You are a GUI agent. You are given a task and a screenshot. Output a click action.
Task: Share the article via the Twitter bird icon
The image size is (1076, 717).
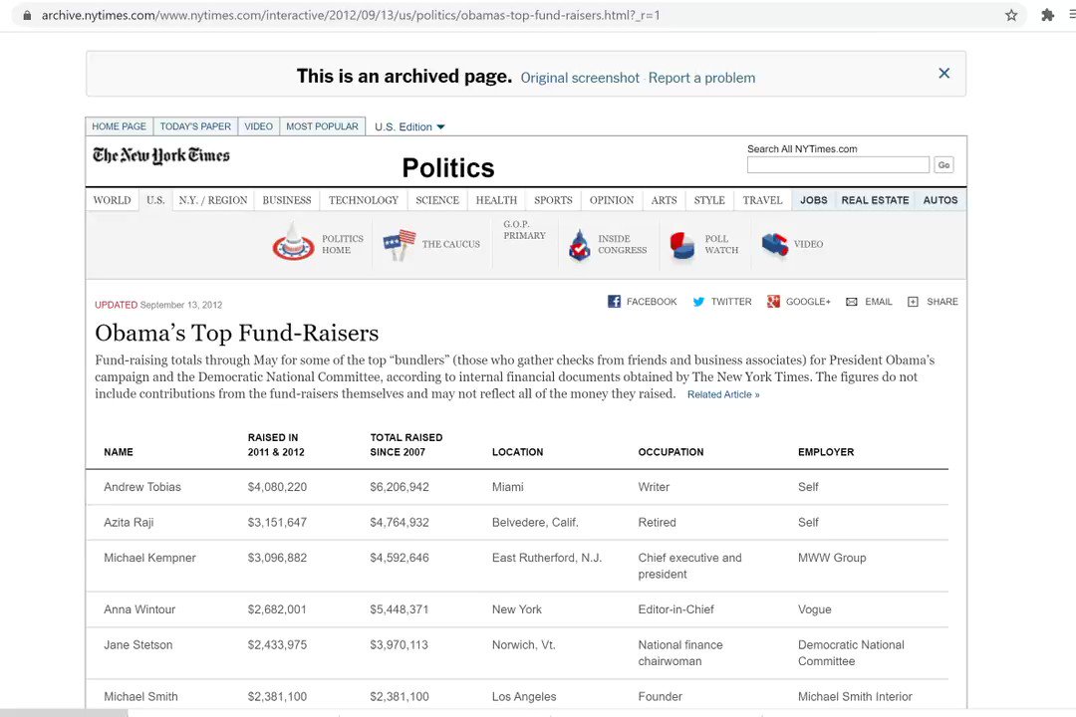[x=698, y=301]
